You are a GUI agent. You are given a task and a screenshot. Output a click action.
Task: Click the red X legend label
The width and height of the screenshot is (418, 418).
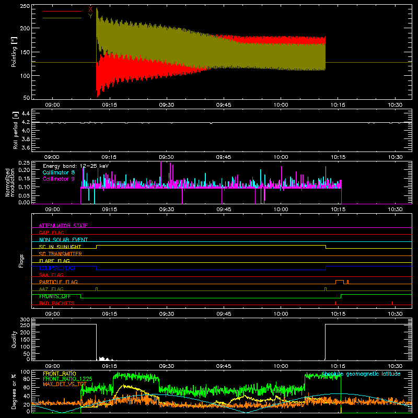coord(90,9)
